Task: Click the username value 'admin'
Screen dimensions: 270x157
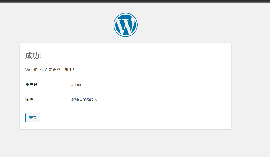Action: pos(77,85)
